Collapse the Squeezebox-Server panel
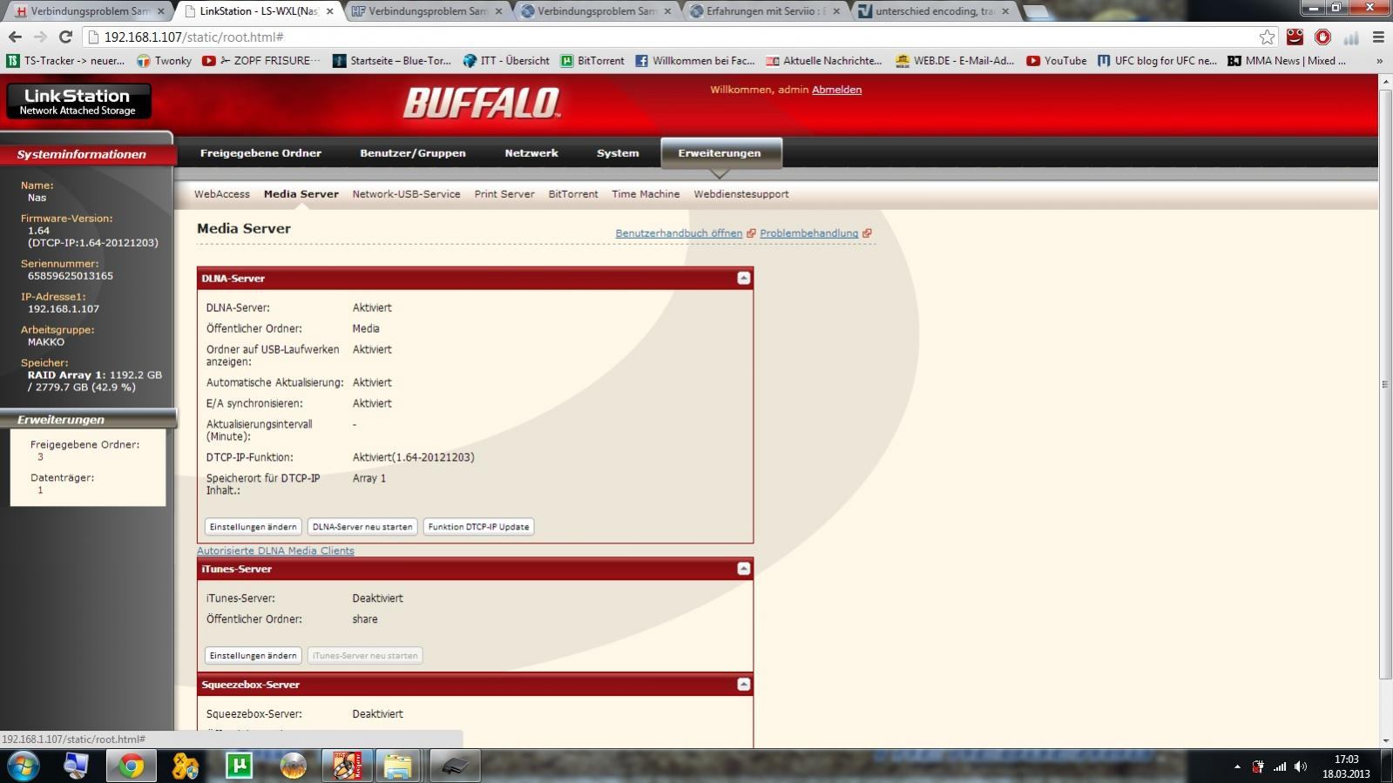This screenshot has height=783, width=1393. (743, 684)
